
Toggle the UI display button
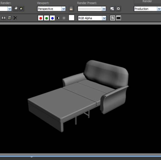[x=118, y=18]
